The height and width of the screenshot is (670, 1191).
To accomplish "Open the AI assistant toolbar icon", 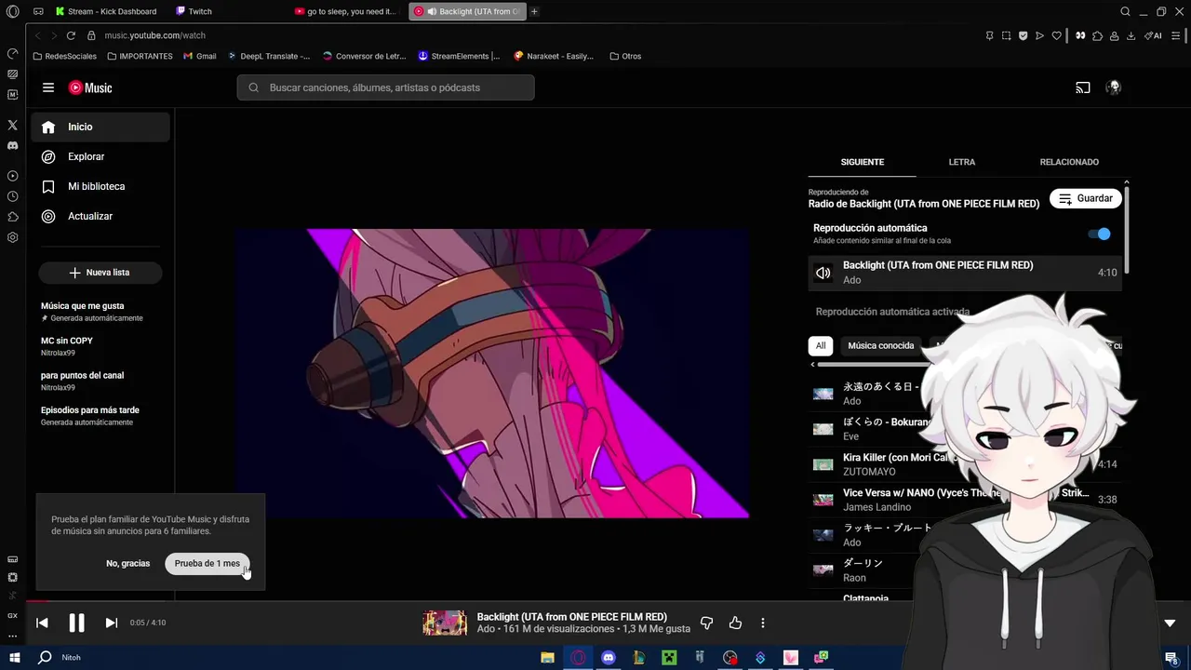I will tap(1154, 35).
